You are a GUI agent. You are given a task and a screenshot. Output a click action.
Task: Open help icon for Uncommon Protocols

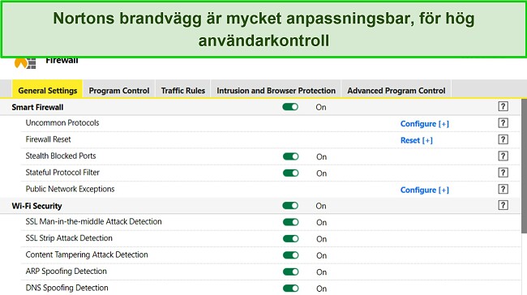[503, 123]
